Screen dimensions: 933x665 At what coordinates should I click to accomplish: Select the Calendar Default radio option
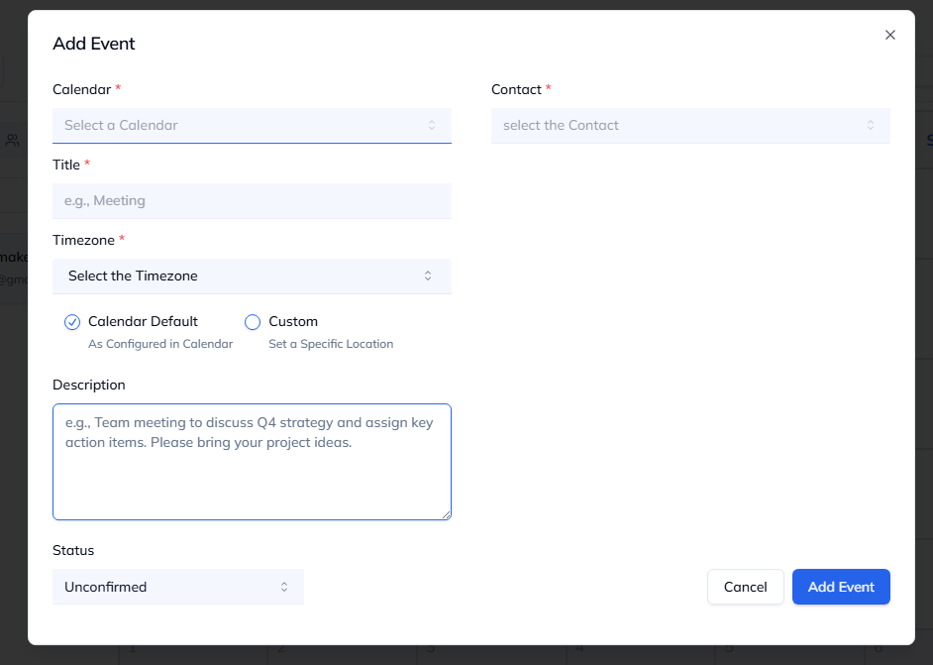point(72,322)
